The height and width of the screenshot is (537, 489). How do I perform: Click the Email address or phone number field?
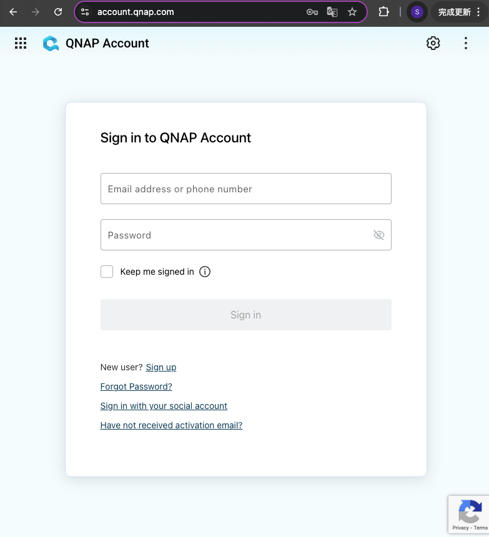click(245, 189)
